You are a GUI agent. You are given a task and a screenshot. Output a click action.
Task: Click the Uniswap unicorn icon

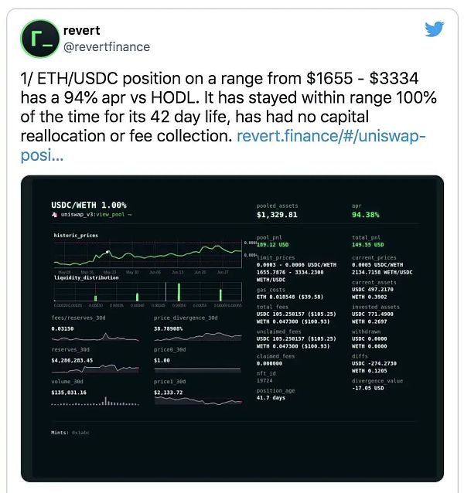55,214
